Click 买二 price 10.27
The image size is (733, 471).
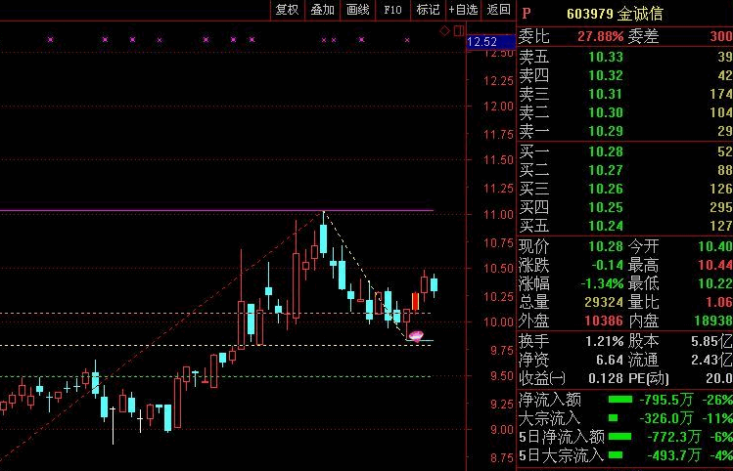point(606,170)
